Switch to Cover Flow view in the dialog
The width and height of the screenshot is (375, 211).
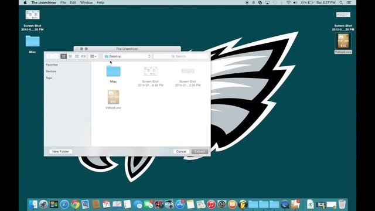(83, 56)
